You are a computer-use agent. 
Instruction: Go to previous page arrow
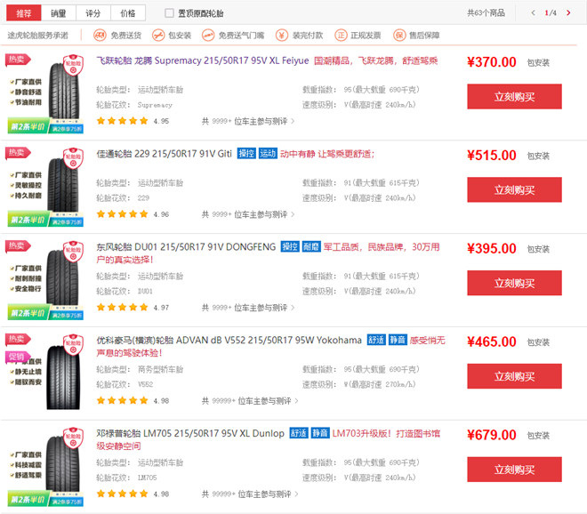tap(533, 13)
